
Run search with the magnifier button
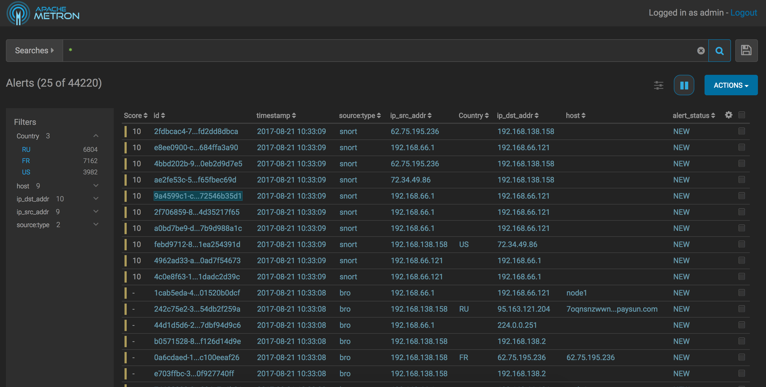point(719,51)
